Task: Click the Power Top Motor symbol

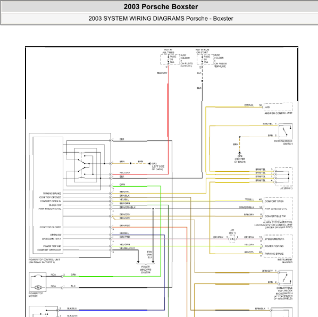Action: pos(38,282)
